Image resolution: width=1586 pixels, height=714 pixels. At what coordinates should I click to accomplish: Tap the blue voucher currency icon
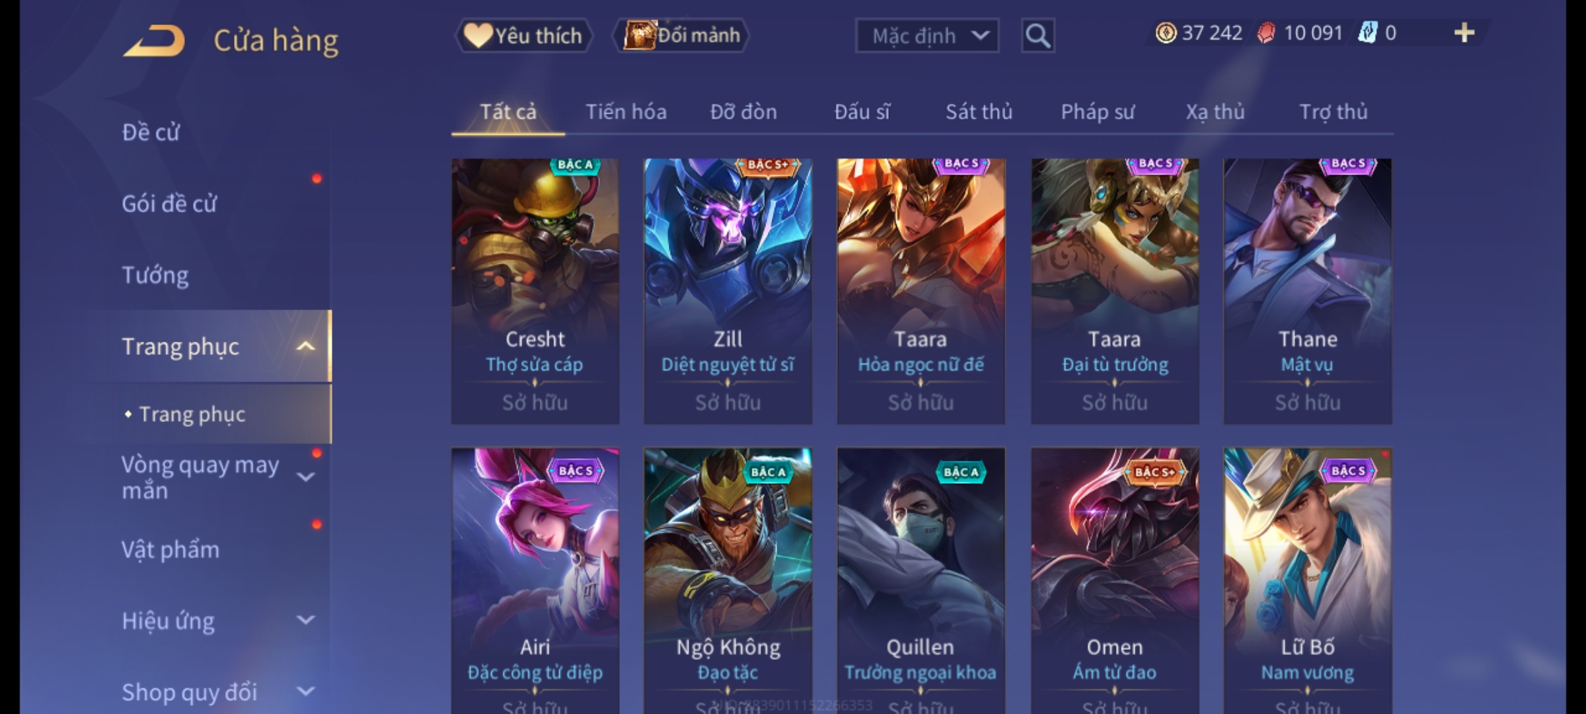1367,33
